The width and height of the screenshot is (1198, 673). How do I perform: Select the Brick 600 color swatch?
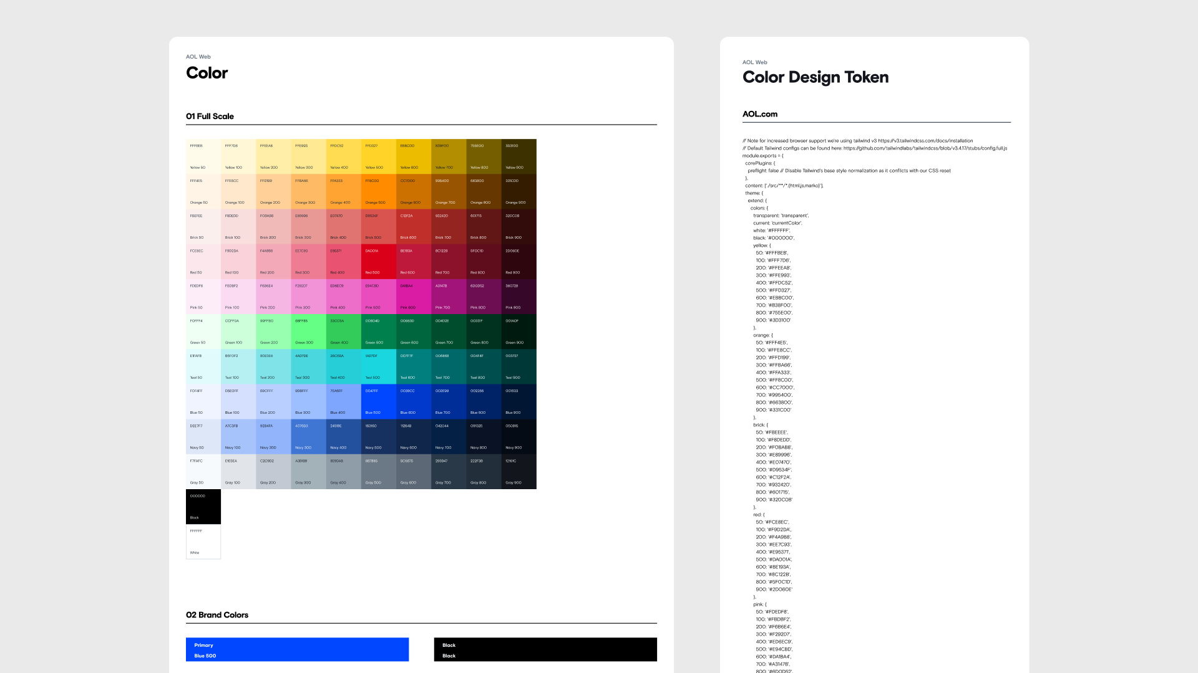point(413,227)
